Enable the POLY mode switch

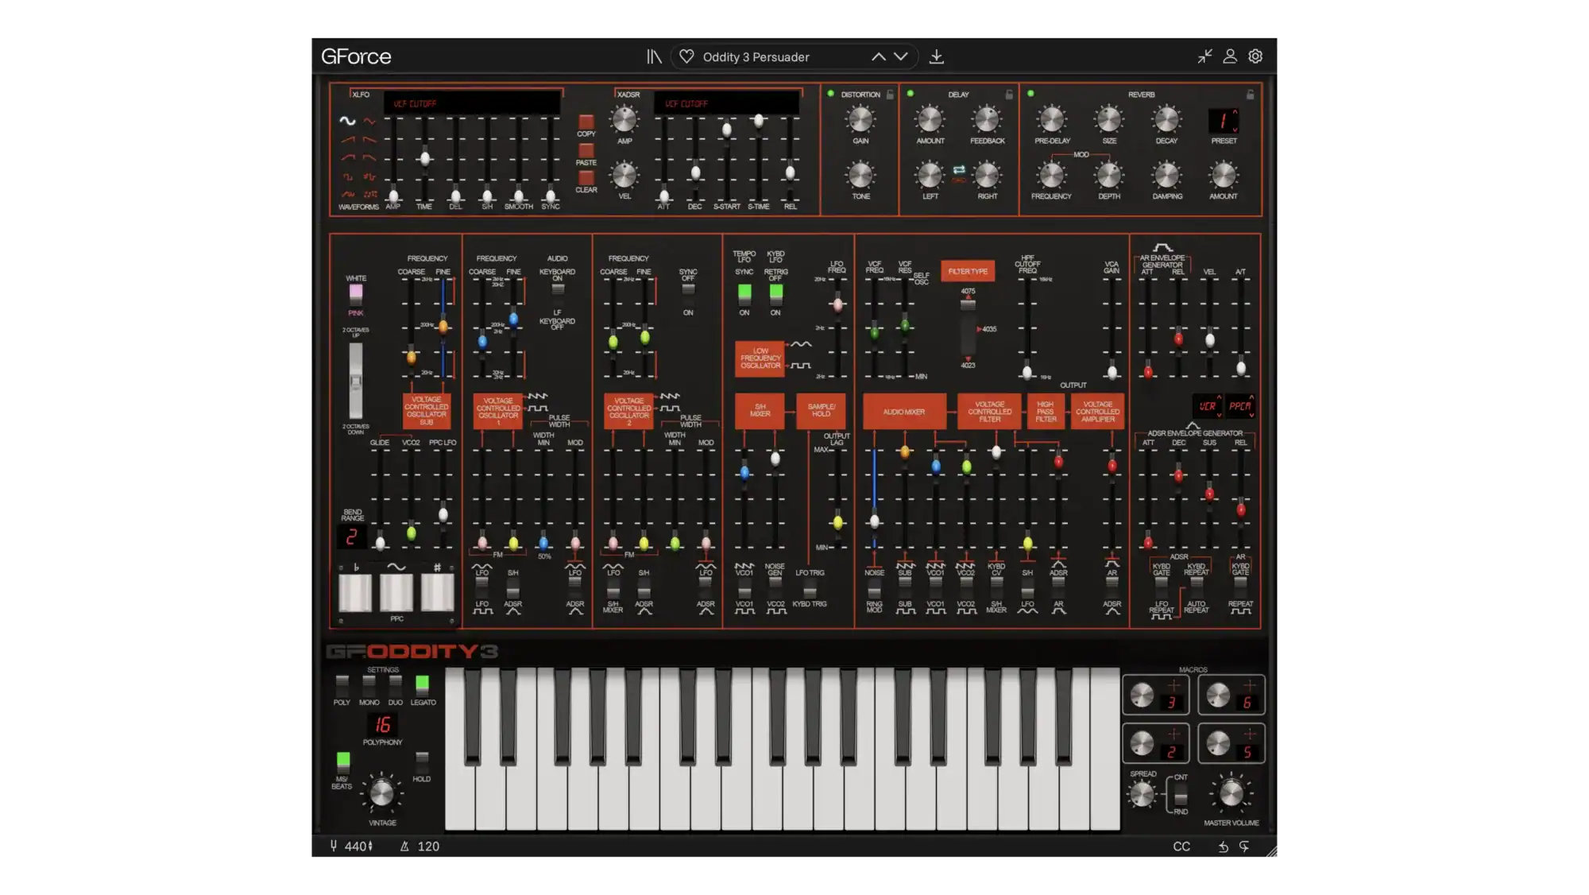pyautogui.click(x=342, y=684)
